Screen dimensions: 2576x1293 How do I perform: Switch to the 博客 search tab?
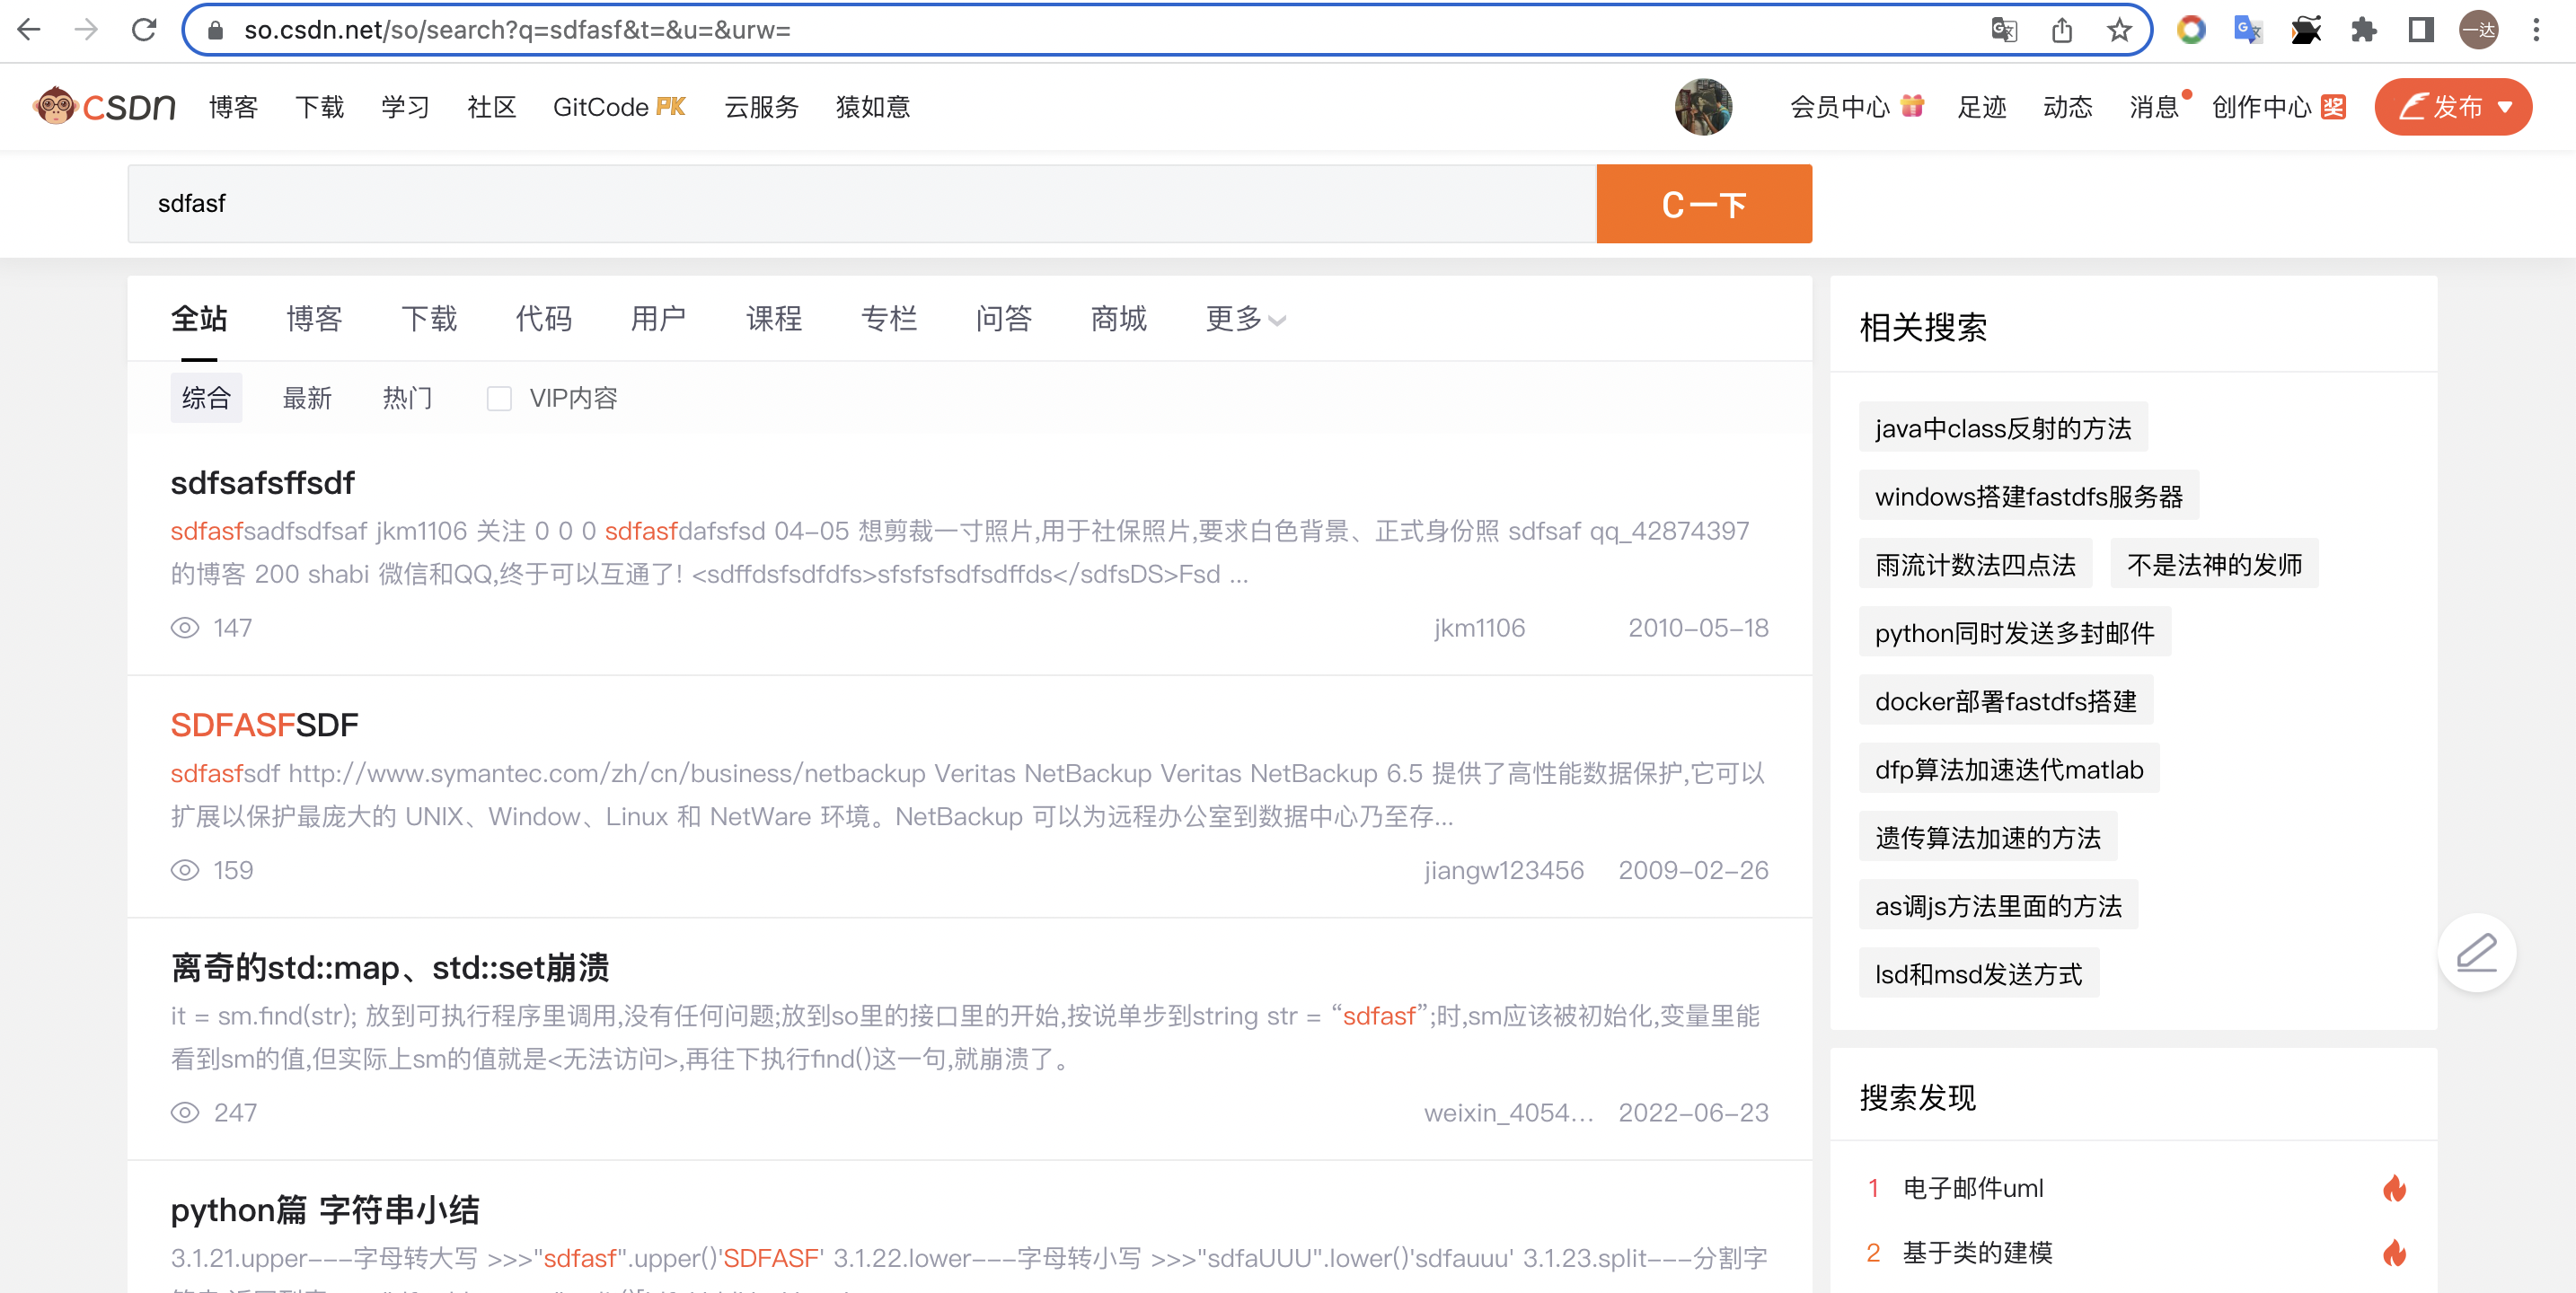314,319
